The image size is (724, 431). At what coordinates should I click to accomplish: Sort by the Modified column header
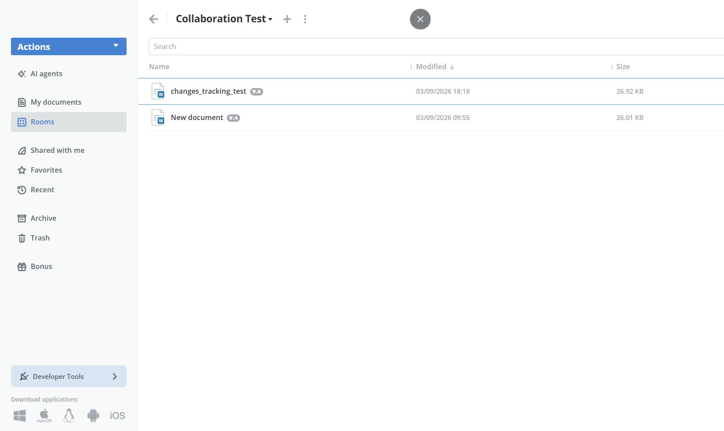point(435,67)
